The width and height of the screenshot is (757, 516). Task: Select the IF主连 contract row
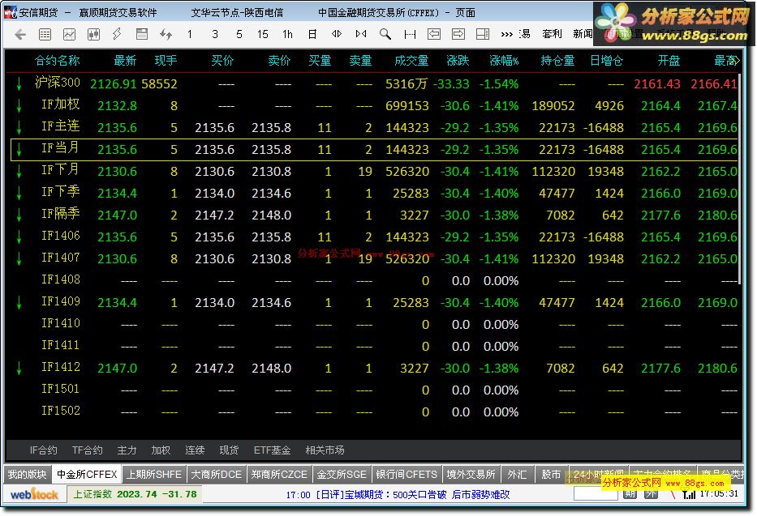pyautogui.click(x=374, y=127)
